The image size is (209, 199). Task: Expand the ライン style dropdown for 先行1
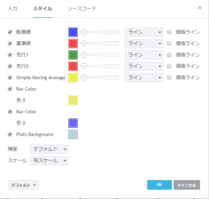144,55
